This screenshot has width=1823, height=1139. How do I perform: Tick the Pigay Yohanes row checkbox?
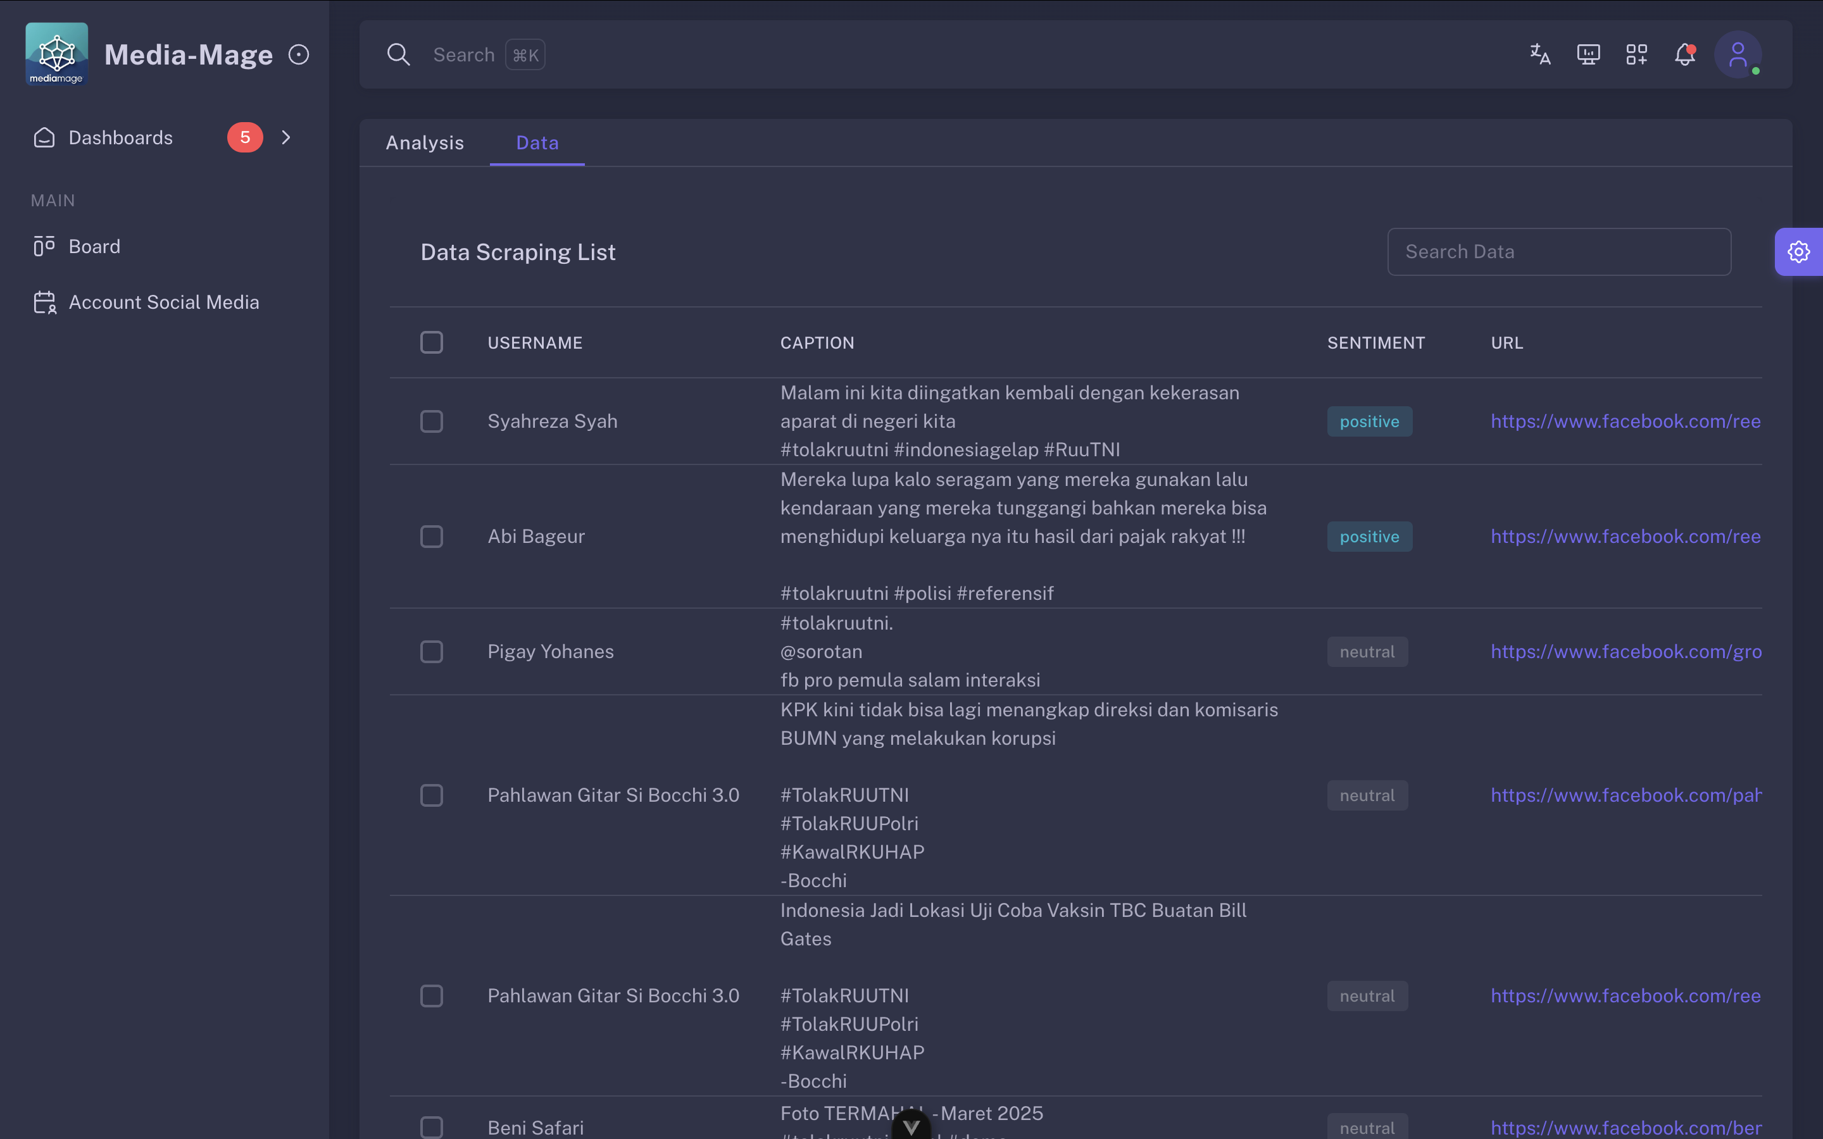(x=432, y=652)
